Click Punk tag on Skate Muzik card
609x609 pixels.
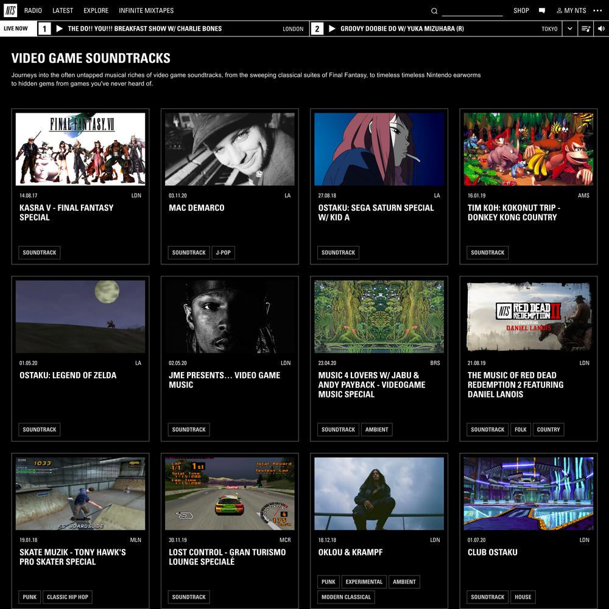coord(29,597)
